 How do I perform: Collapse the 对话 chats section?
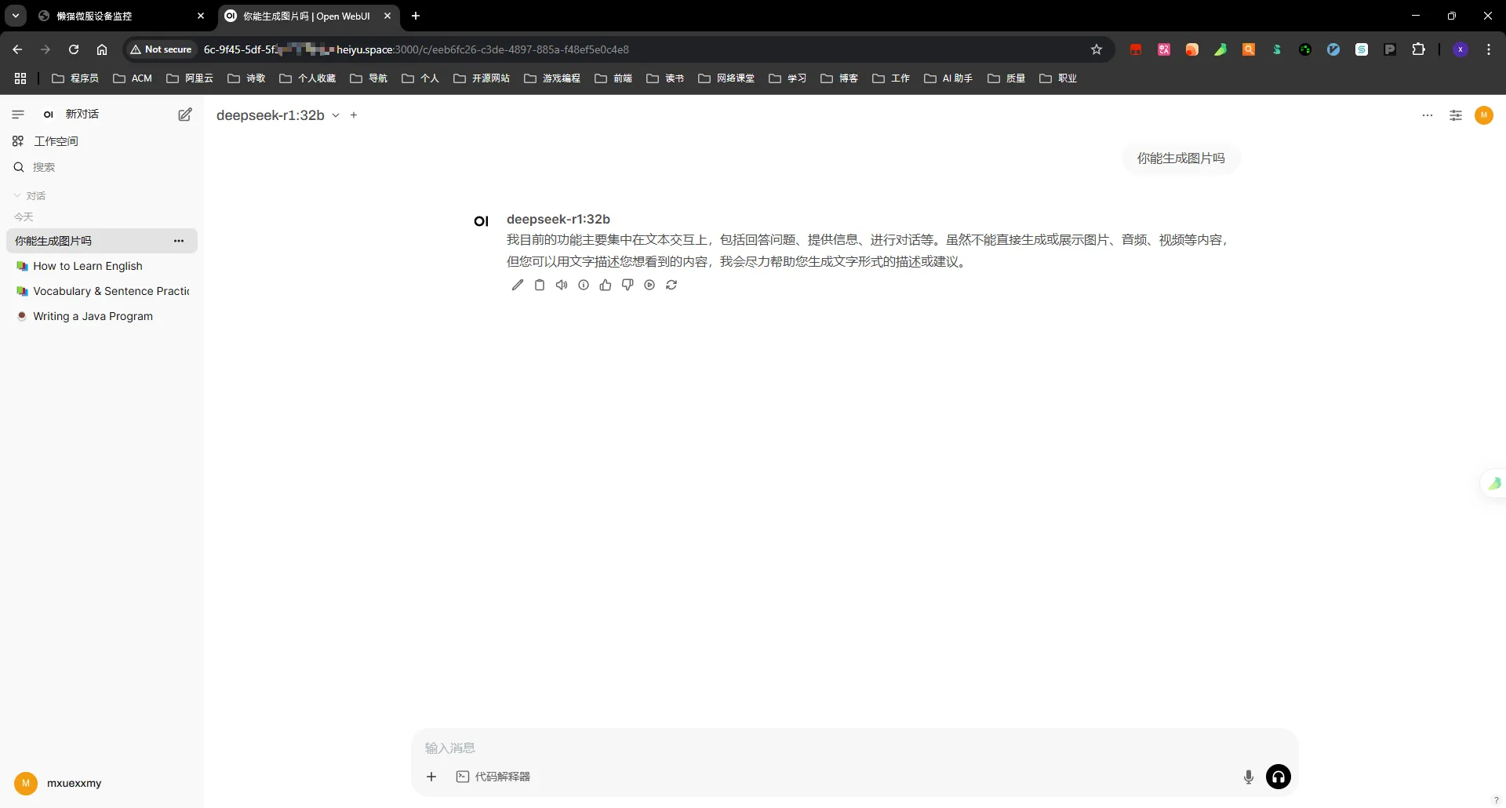(30, 195)
